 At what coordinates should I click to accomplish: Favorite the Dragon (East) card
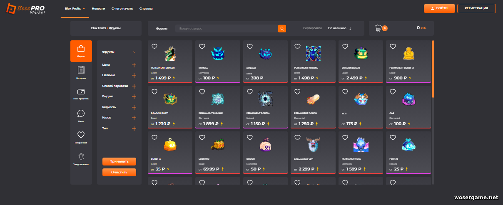tap(154, 91)
